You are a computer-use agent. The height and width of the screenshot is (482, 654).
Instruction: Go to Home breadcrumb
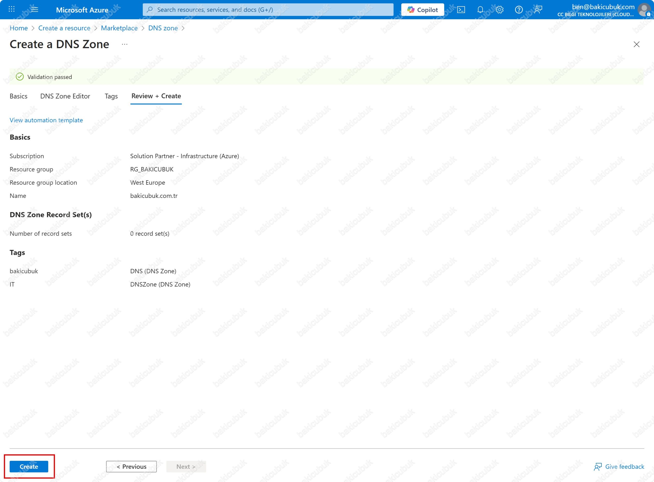(19, 28)
